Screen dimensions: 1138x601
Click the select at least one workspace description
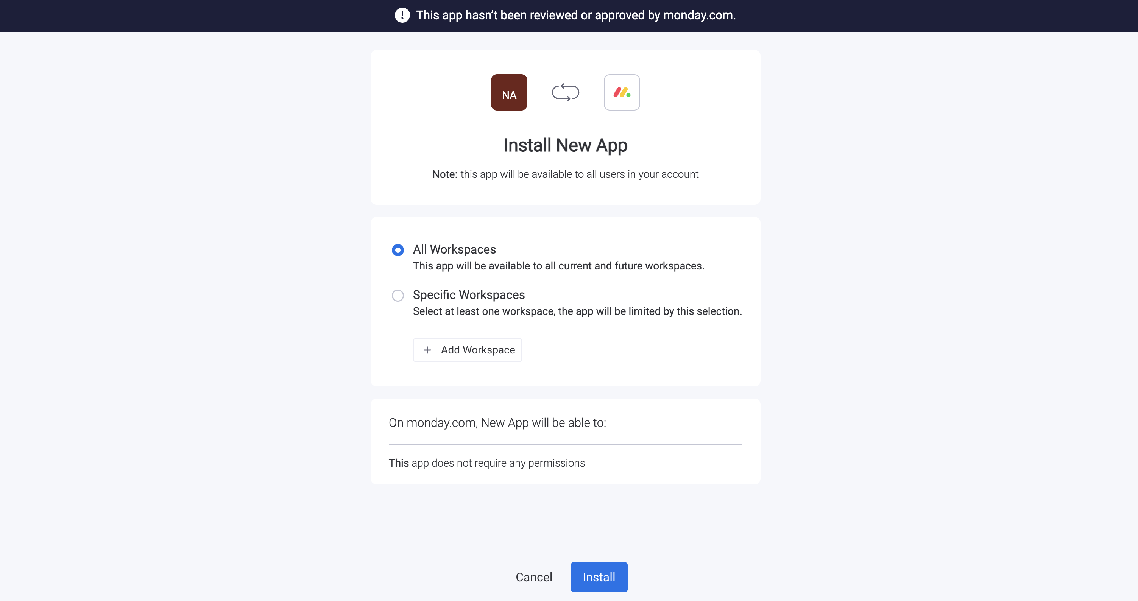577,311
